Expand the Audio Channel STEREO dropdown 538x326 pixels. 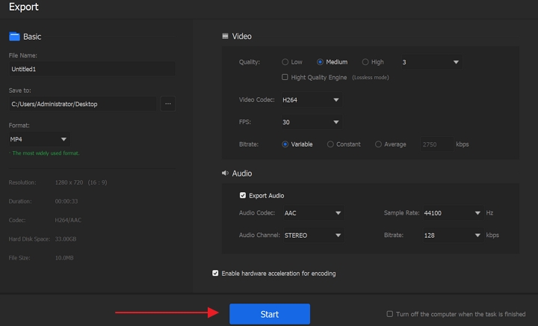312,236
